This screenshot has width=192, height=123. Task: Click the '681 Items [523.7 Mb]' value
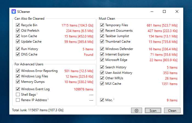coord(162,25)
